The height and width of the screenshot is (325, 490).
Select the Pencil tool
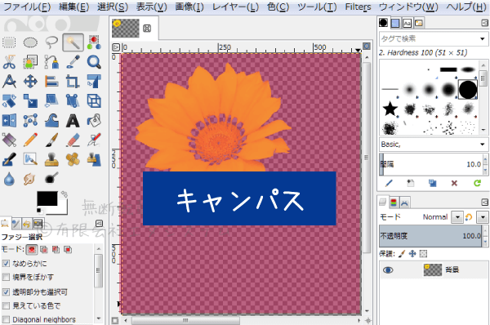30,140
